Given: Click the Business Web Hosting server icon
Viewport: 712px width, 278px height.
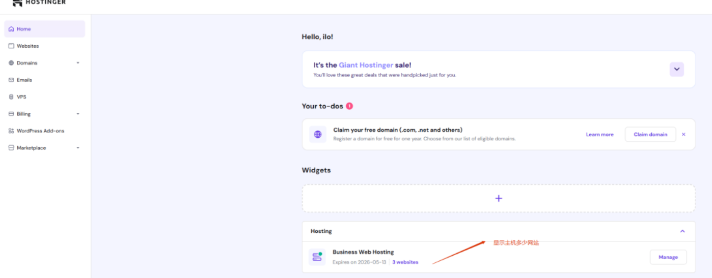Looking at the screenshot, I should coord(317,257).
